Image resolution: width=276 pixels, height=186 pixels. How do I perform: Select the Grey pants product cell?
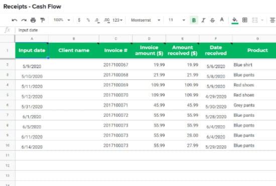(254, 105)
